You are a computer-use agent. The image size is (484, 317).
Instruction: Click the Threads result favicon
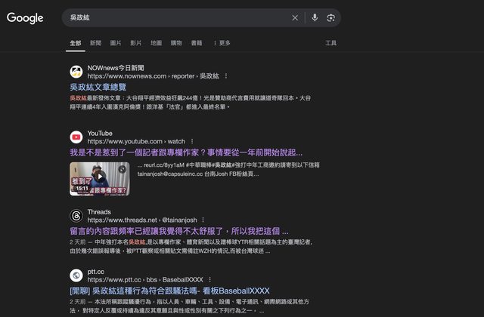76,215
